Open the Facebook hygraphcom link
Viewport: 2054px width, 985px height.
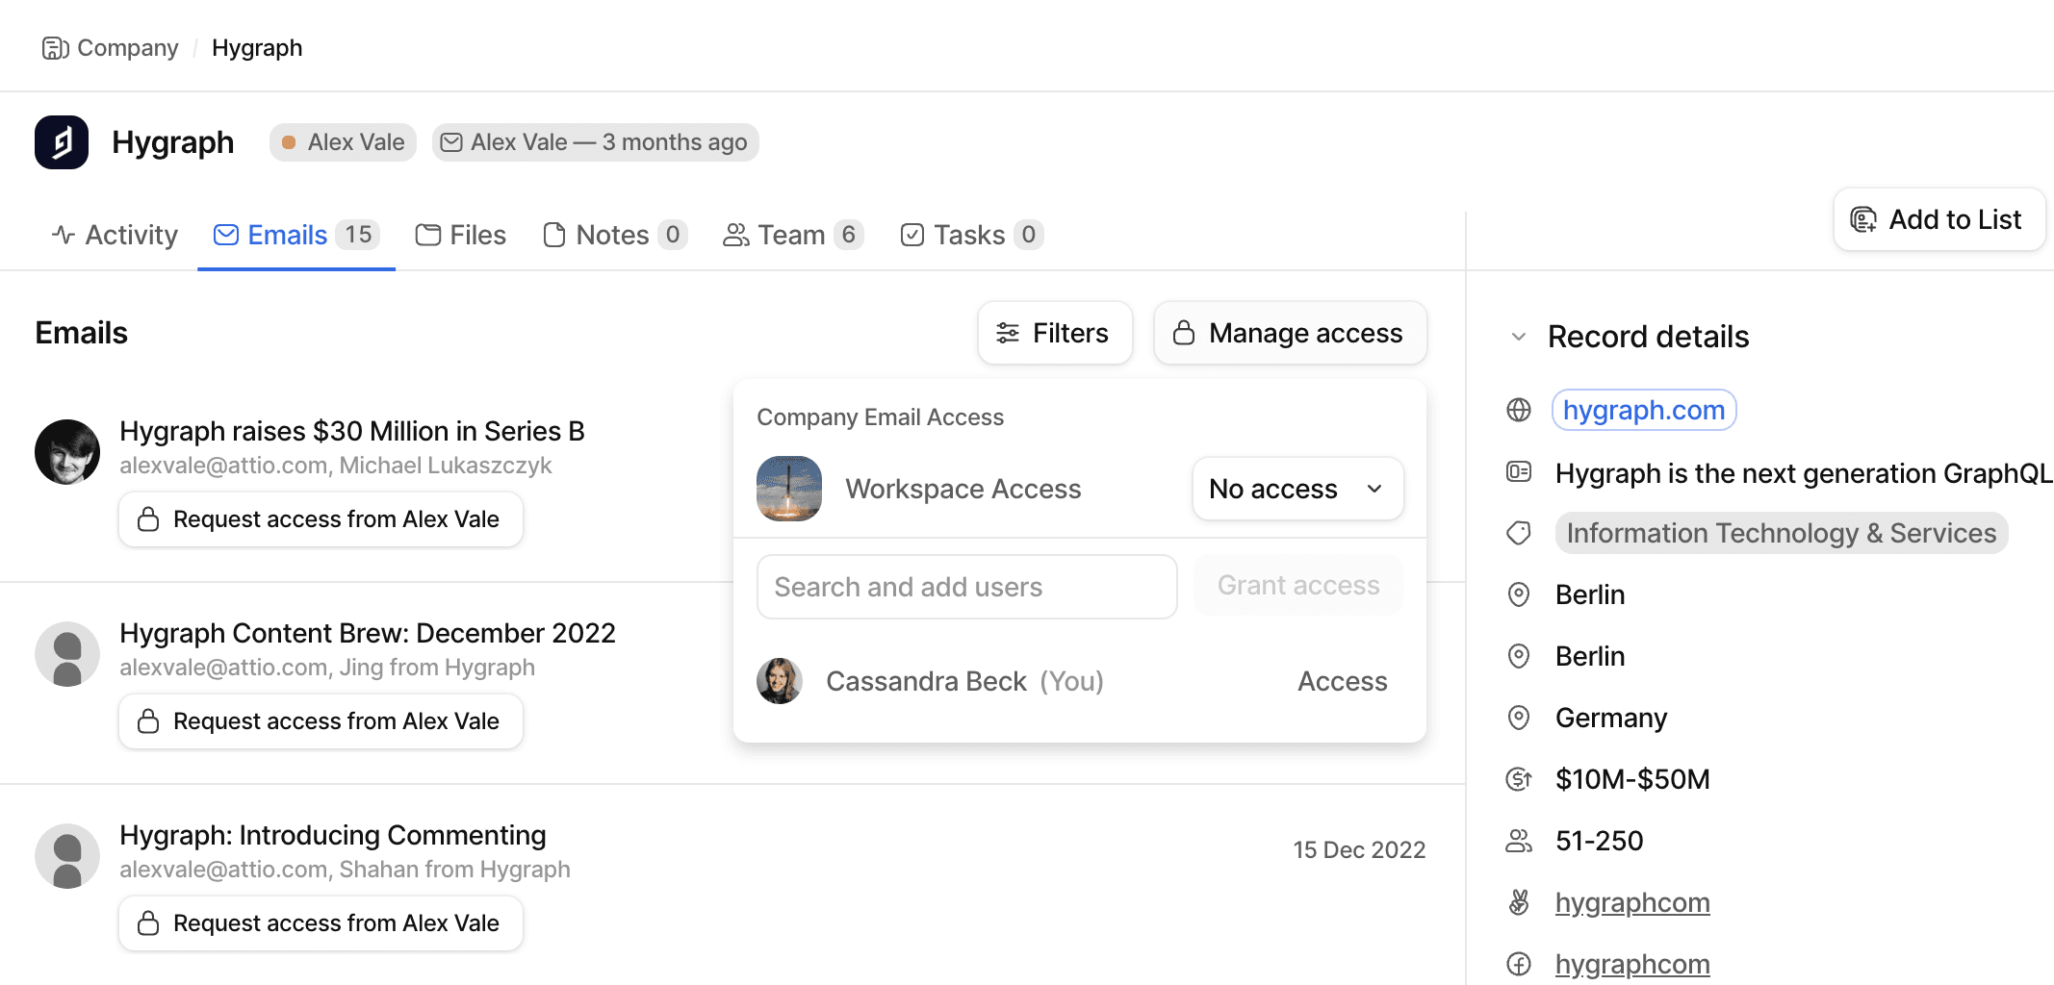(x=1632, y=964)
